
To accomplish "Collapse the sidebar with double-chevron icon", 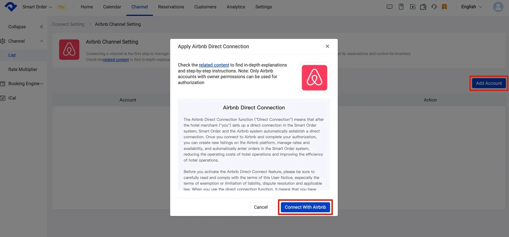I will [x=42, y=27].
